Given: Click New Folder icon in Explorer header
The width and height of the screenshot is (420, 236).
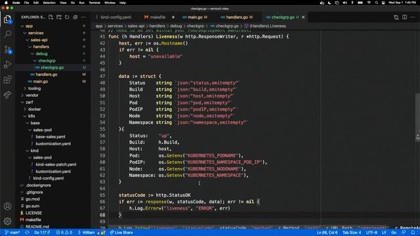Looking at the screenshot, I should coord(59,17).
